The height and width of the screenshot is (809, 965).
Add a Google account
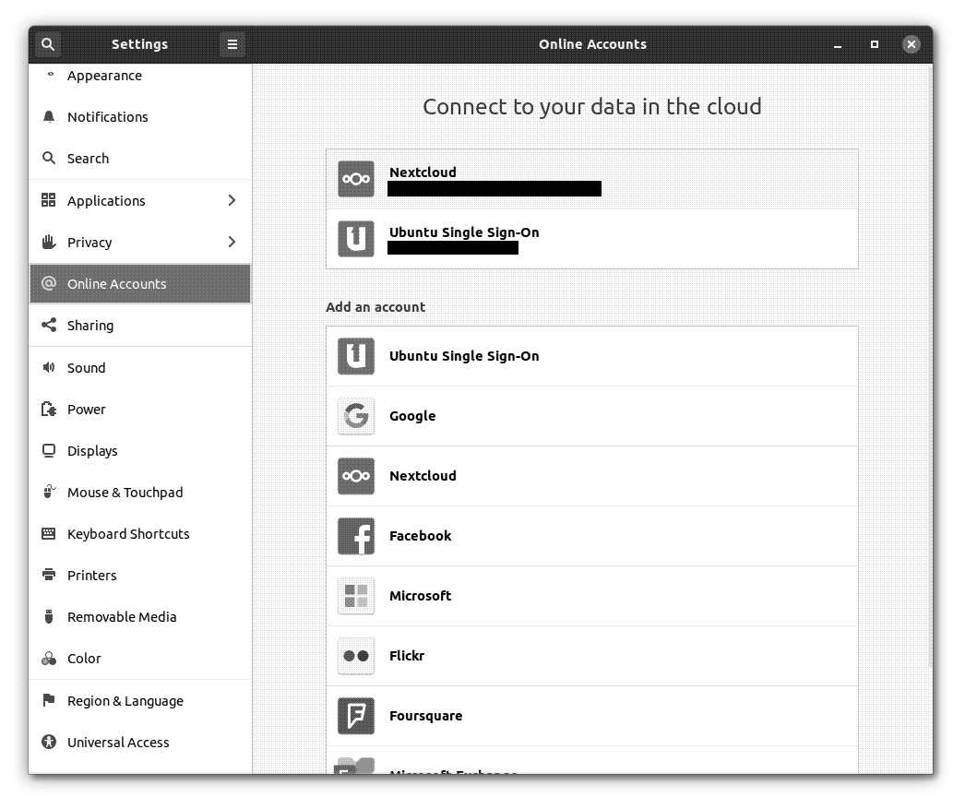(x=592, y=416)
